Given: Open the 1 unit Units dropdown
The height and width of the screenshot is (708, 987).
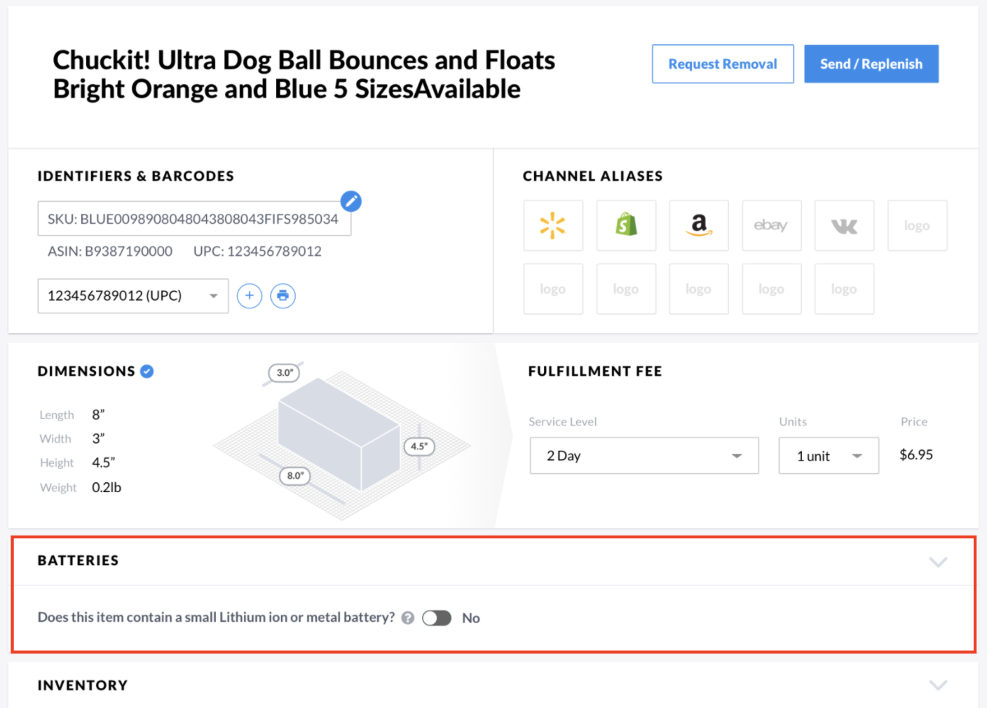Looking at the screenshot, I should pos(828,456).
